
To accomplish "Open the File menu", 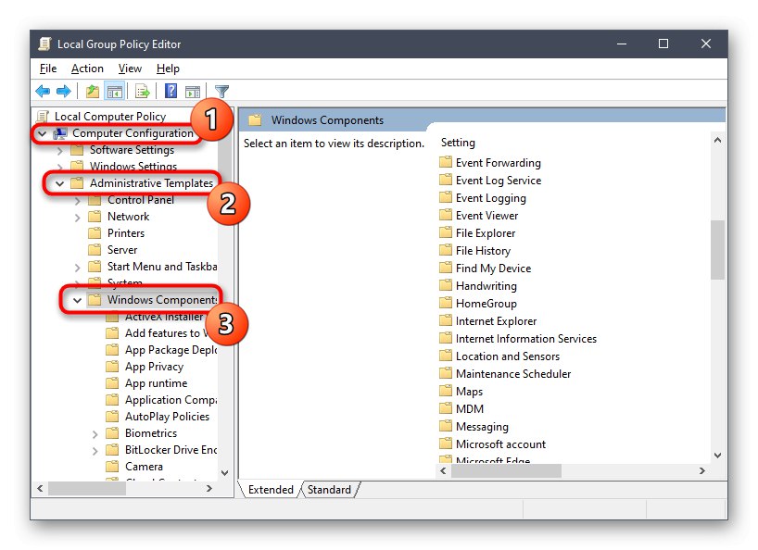I will (x=48, y=69).
